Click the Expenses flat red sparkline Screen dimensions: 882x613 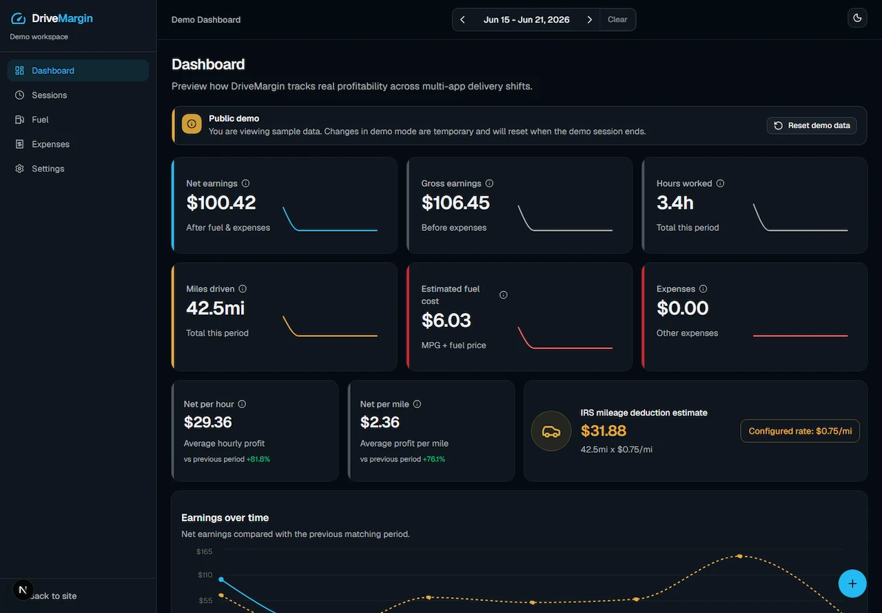[x=800, y=336]
